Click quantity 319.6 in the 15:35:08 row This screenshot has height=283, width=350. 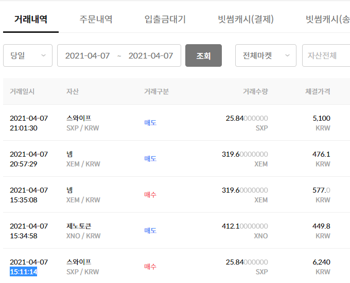[x=245, y=190]
